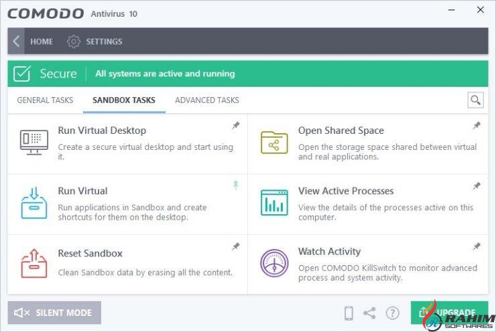This screenshot has height=332, width=496.
Task: Open the View Active Processes title
Action: click(346, 191)
